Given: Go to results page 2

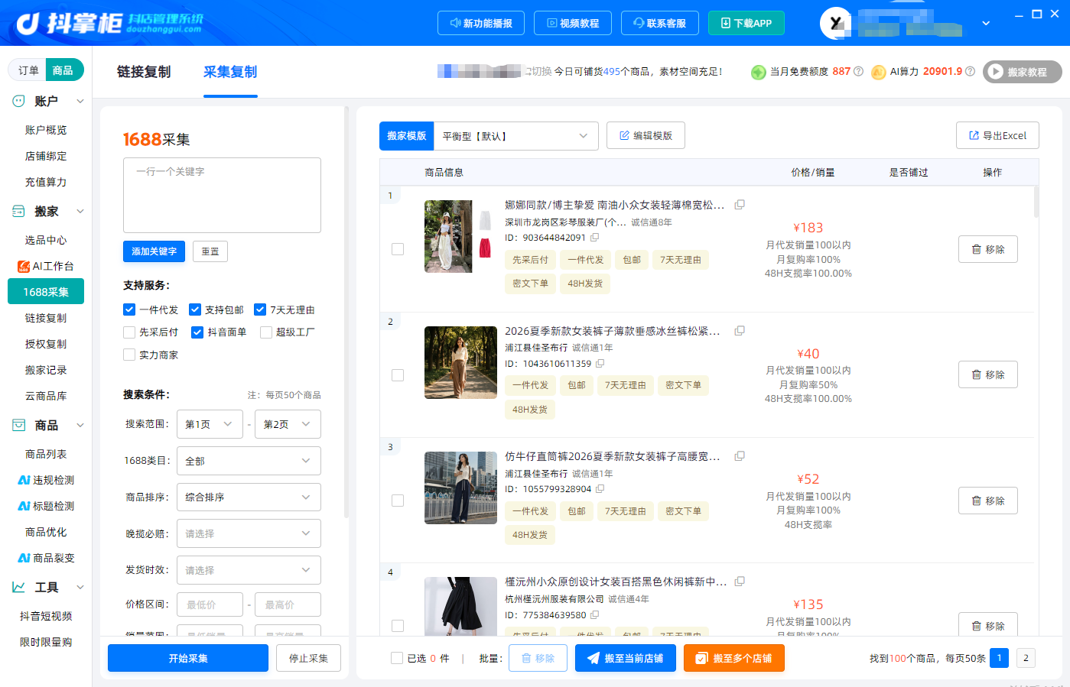Looking at the screenshot, I should [1026, 658].
